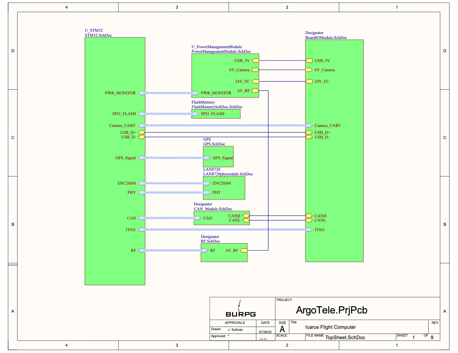Click the Camera_UART port arrow on STM32 sheet
Image resolution: width=458 pixels, height=353 pixels.
coord(142,125)
